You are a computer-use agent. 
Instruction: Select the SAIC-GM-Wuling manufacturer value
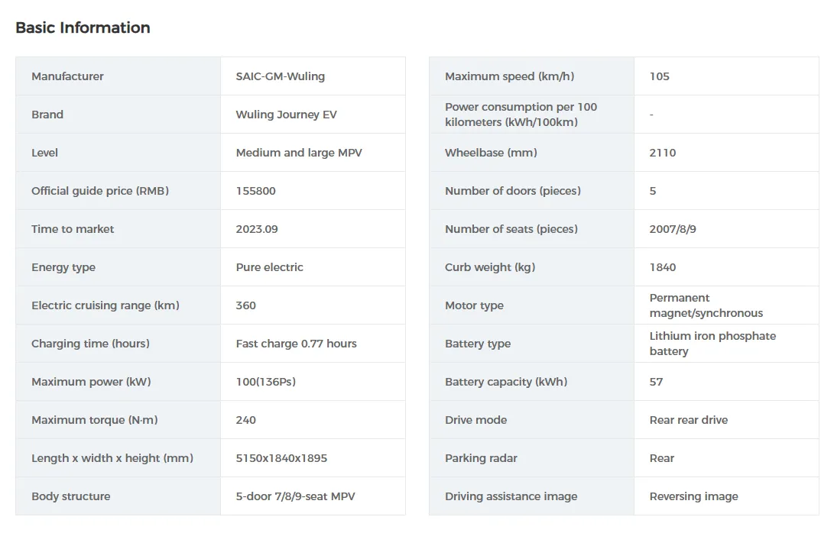[x=280, y=76]
